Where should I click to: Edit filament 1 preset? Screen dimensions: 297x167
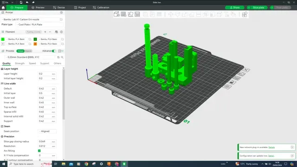point(30,39)
